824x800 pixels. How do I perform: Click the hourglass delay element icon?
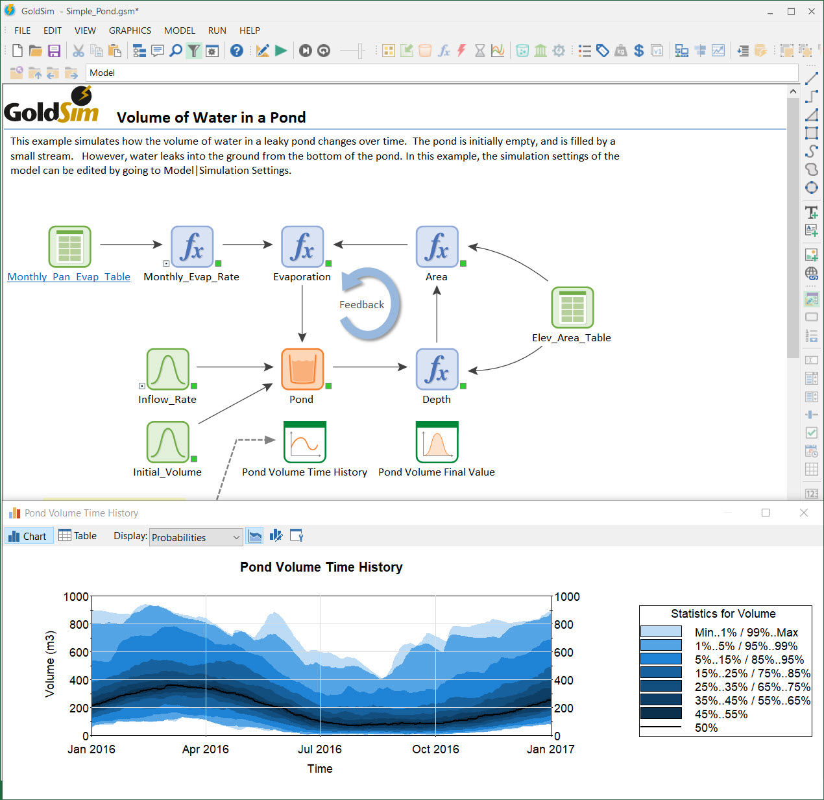pos(479,51)
